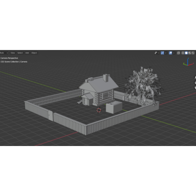Switch to Wireframe viewport shading

pyautogui.click(x=183, y=53)
